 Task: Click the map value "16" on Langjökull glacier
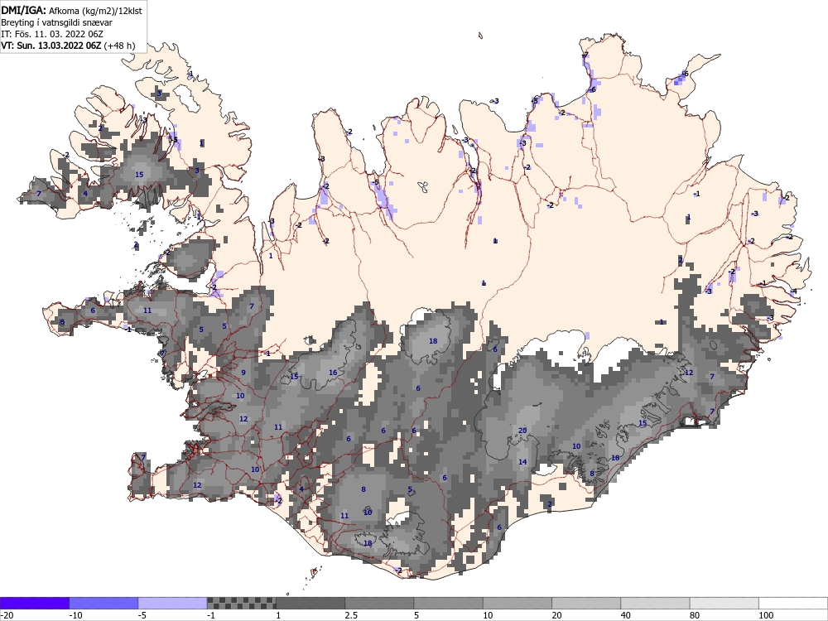pyautogui.click(x=333, y=373)
